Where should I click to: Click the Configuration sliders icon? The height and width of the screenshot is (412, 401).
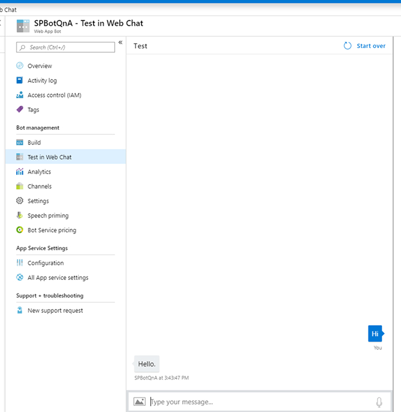coord(20,263)
